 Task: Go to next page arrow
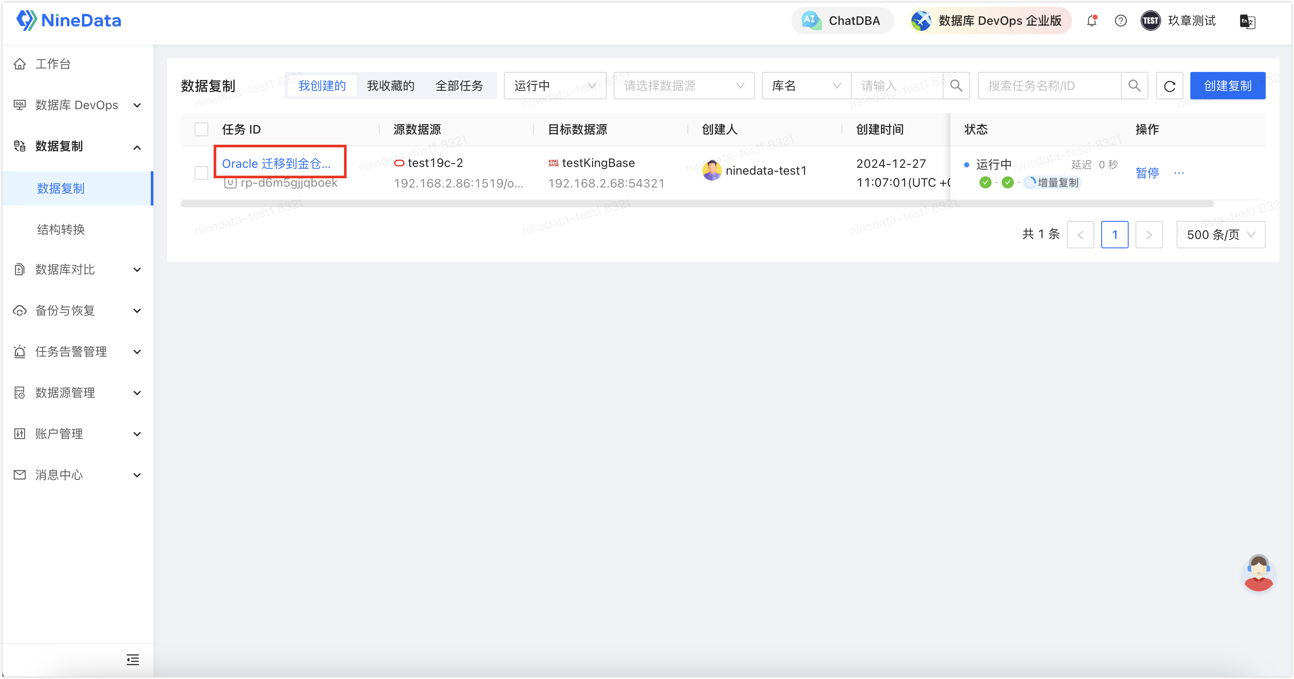[x=1149, y=234]
